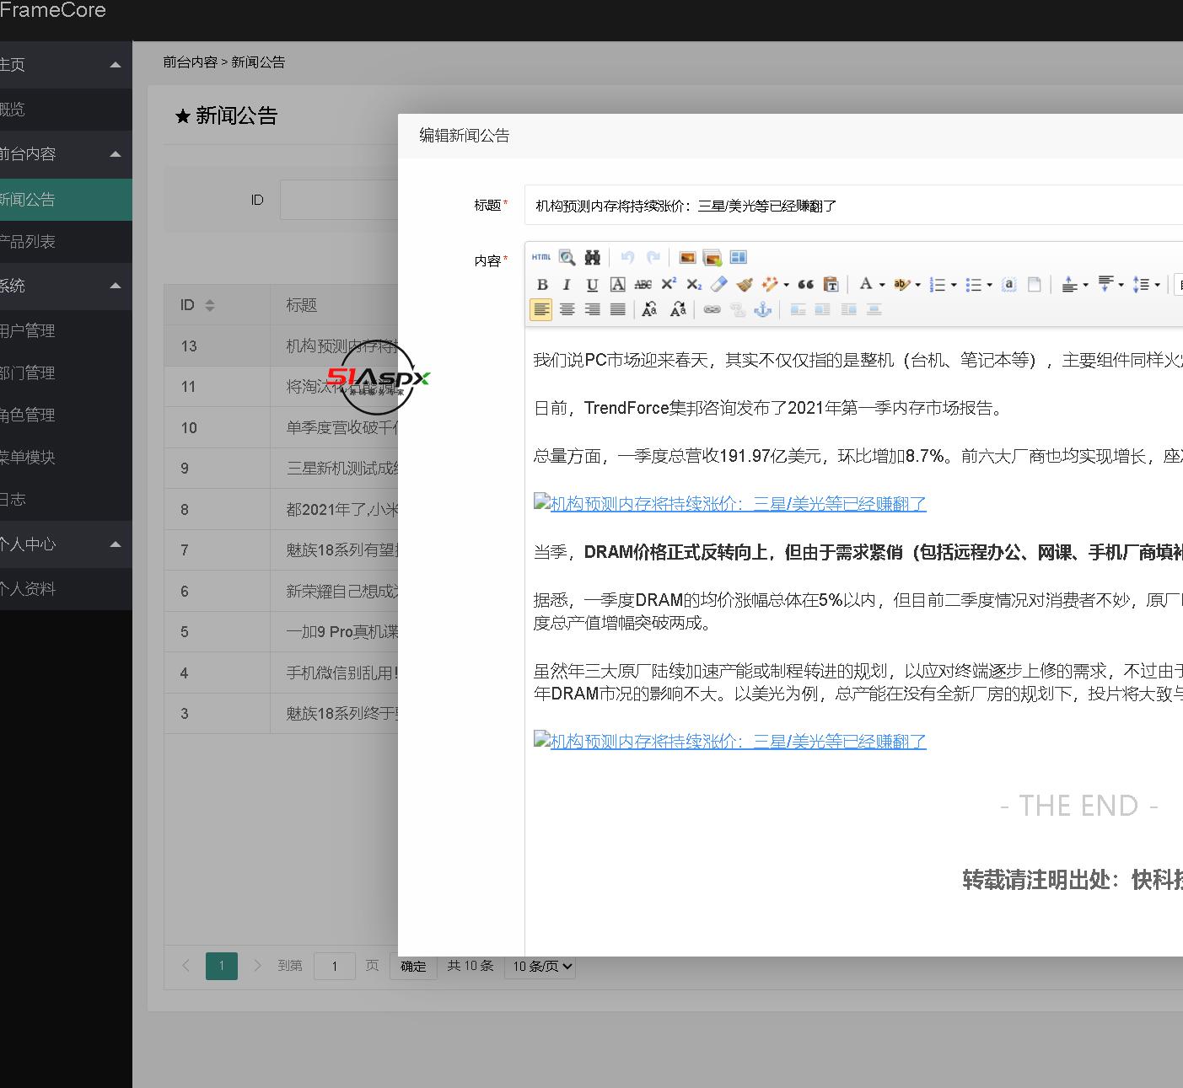Choose paste as plain text icon
The image size is (1183, 1088).
[831, 284]
